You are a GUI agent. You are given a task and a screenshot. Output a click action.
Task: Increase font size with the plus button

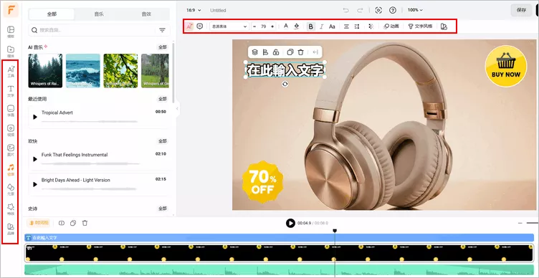click(272, 26)
